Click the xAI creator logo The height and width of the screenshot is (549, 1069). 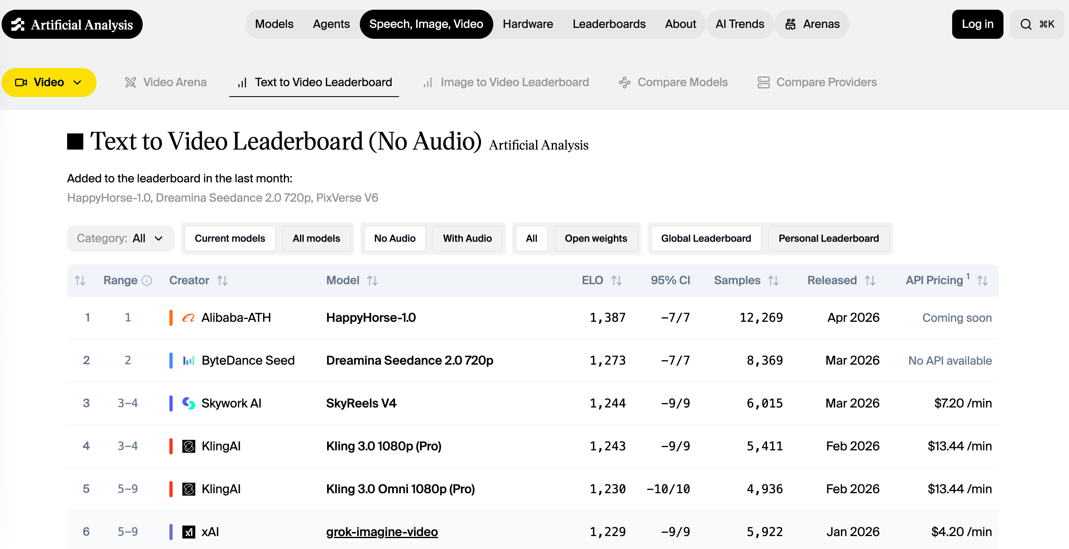point(189,532)
